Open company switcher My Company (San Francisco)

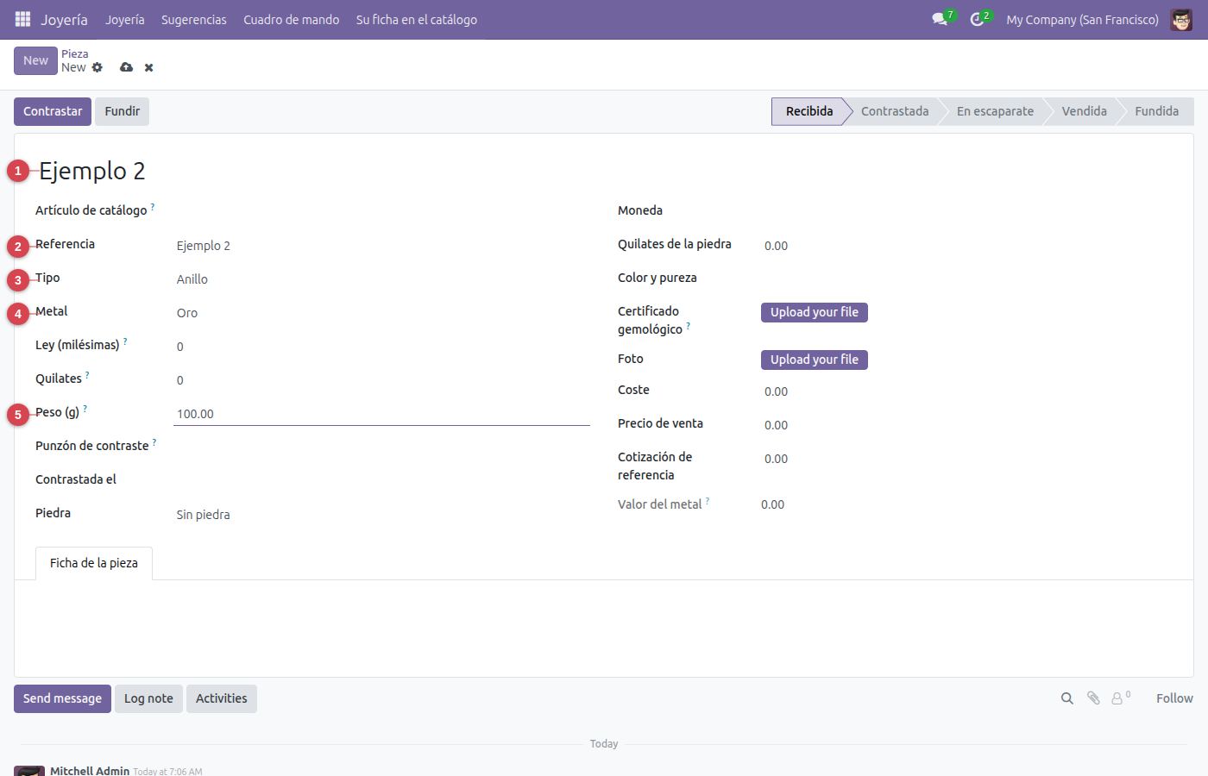1082,19
